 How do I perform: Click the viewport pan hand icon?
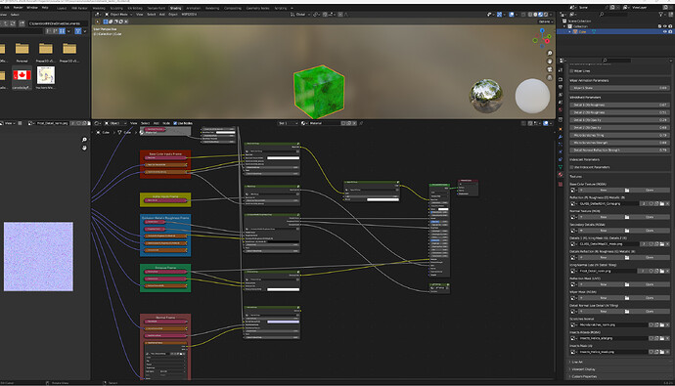coord(550,61)
